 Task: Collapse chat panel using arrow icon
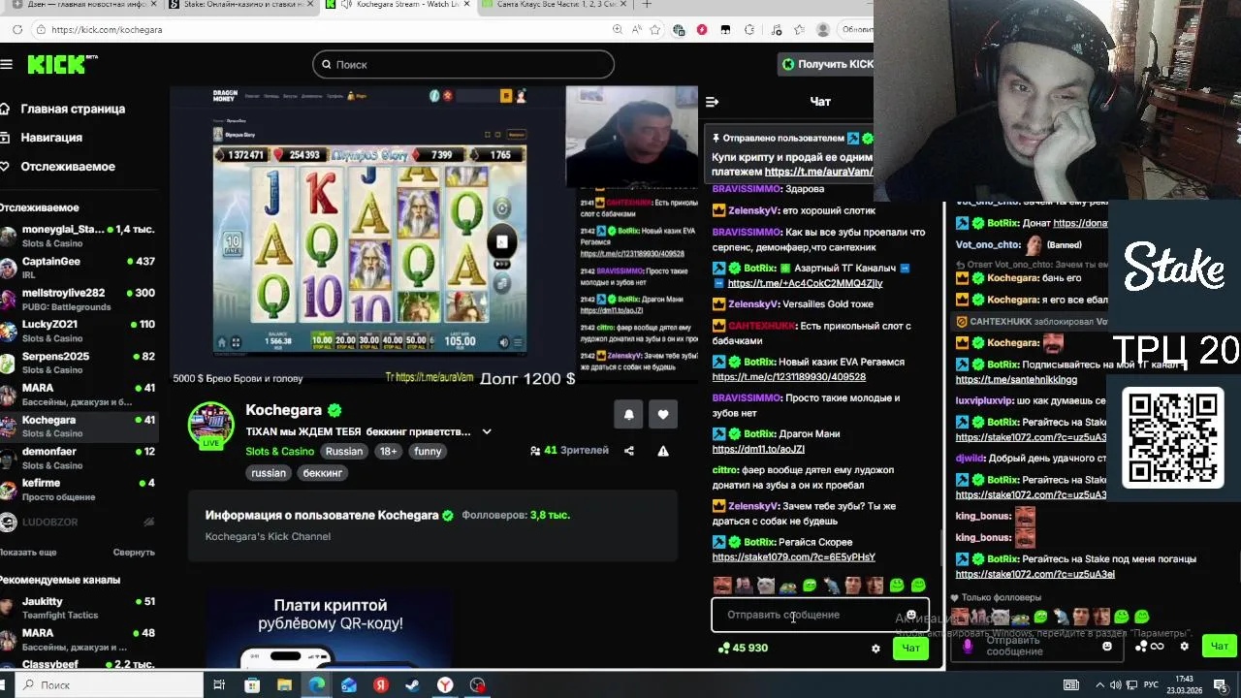click(x=713, y=102)
